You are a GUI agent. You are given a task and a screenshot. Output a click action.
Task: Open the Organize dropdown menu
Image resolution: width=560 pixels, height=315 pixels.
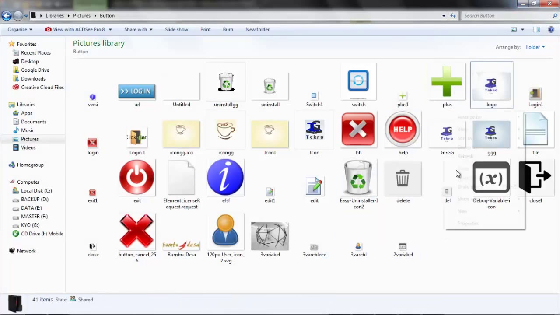pyautogui.click(x=20, y=29)
